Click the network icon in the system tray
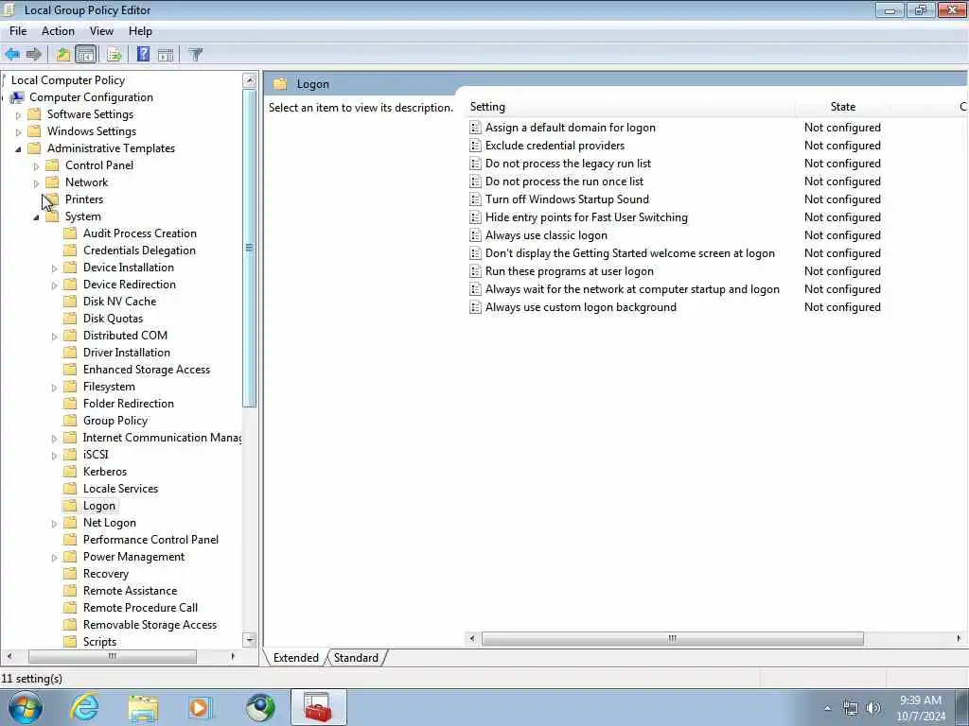Image resolution: width=969 pixels, height=726 pixels. 851,709
